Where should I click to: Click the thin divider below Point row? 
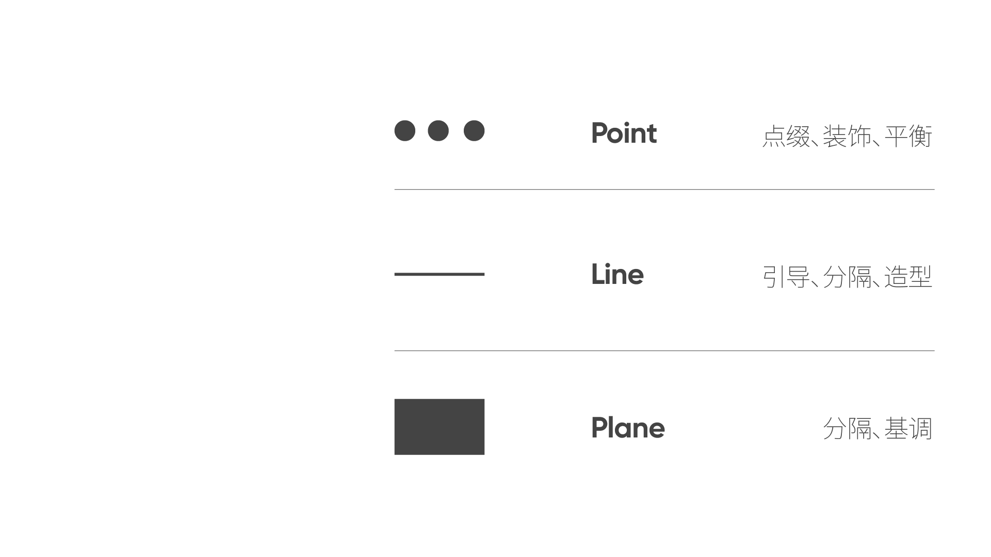click(664, 190)
